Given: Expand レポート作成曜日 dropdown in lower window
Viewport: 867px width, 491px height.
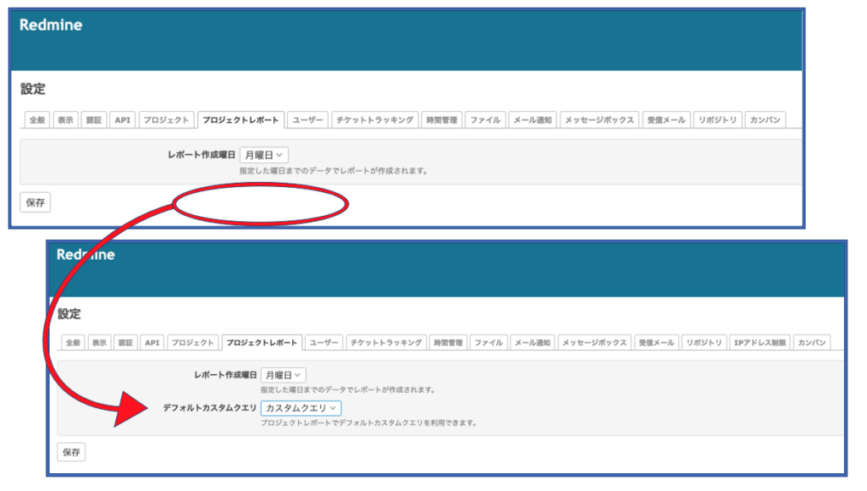Looking at the screenshot, I should point(283,375).
